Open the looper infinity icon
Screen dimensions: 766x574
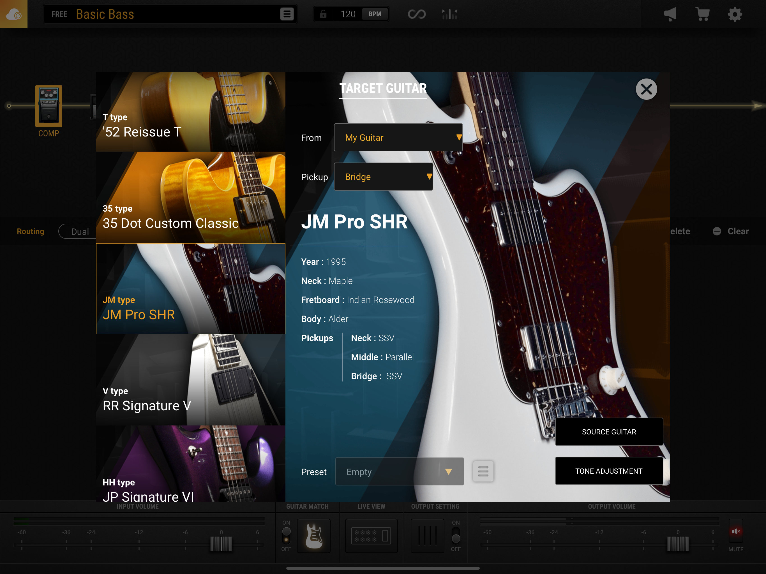(417, 14)
